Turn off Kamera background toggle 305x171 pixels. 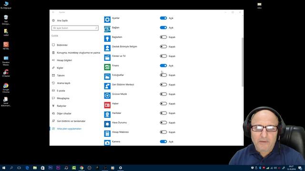(163, 142)
